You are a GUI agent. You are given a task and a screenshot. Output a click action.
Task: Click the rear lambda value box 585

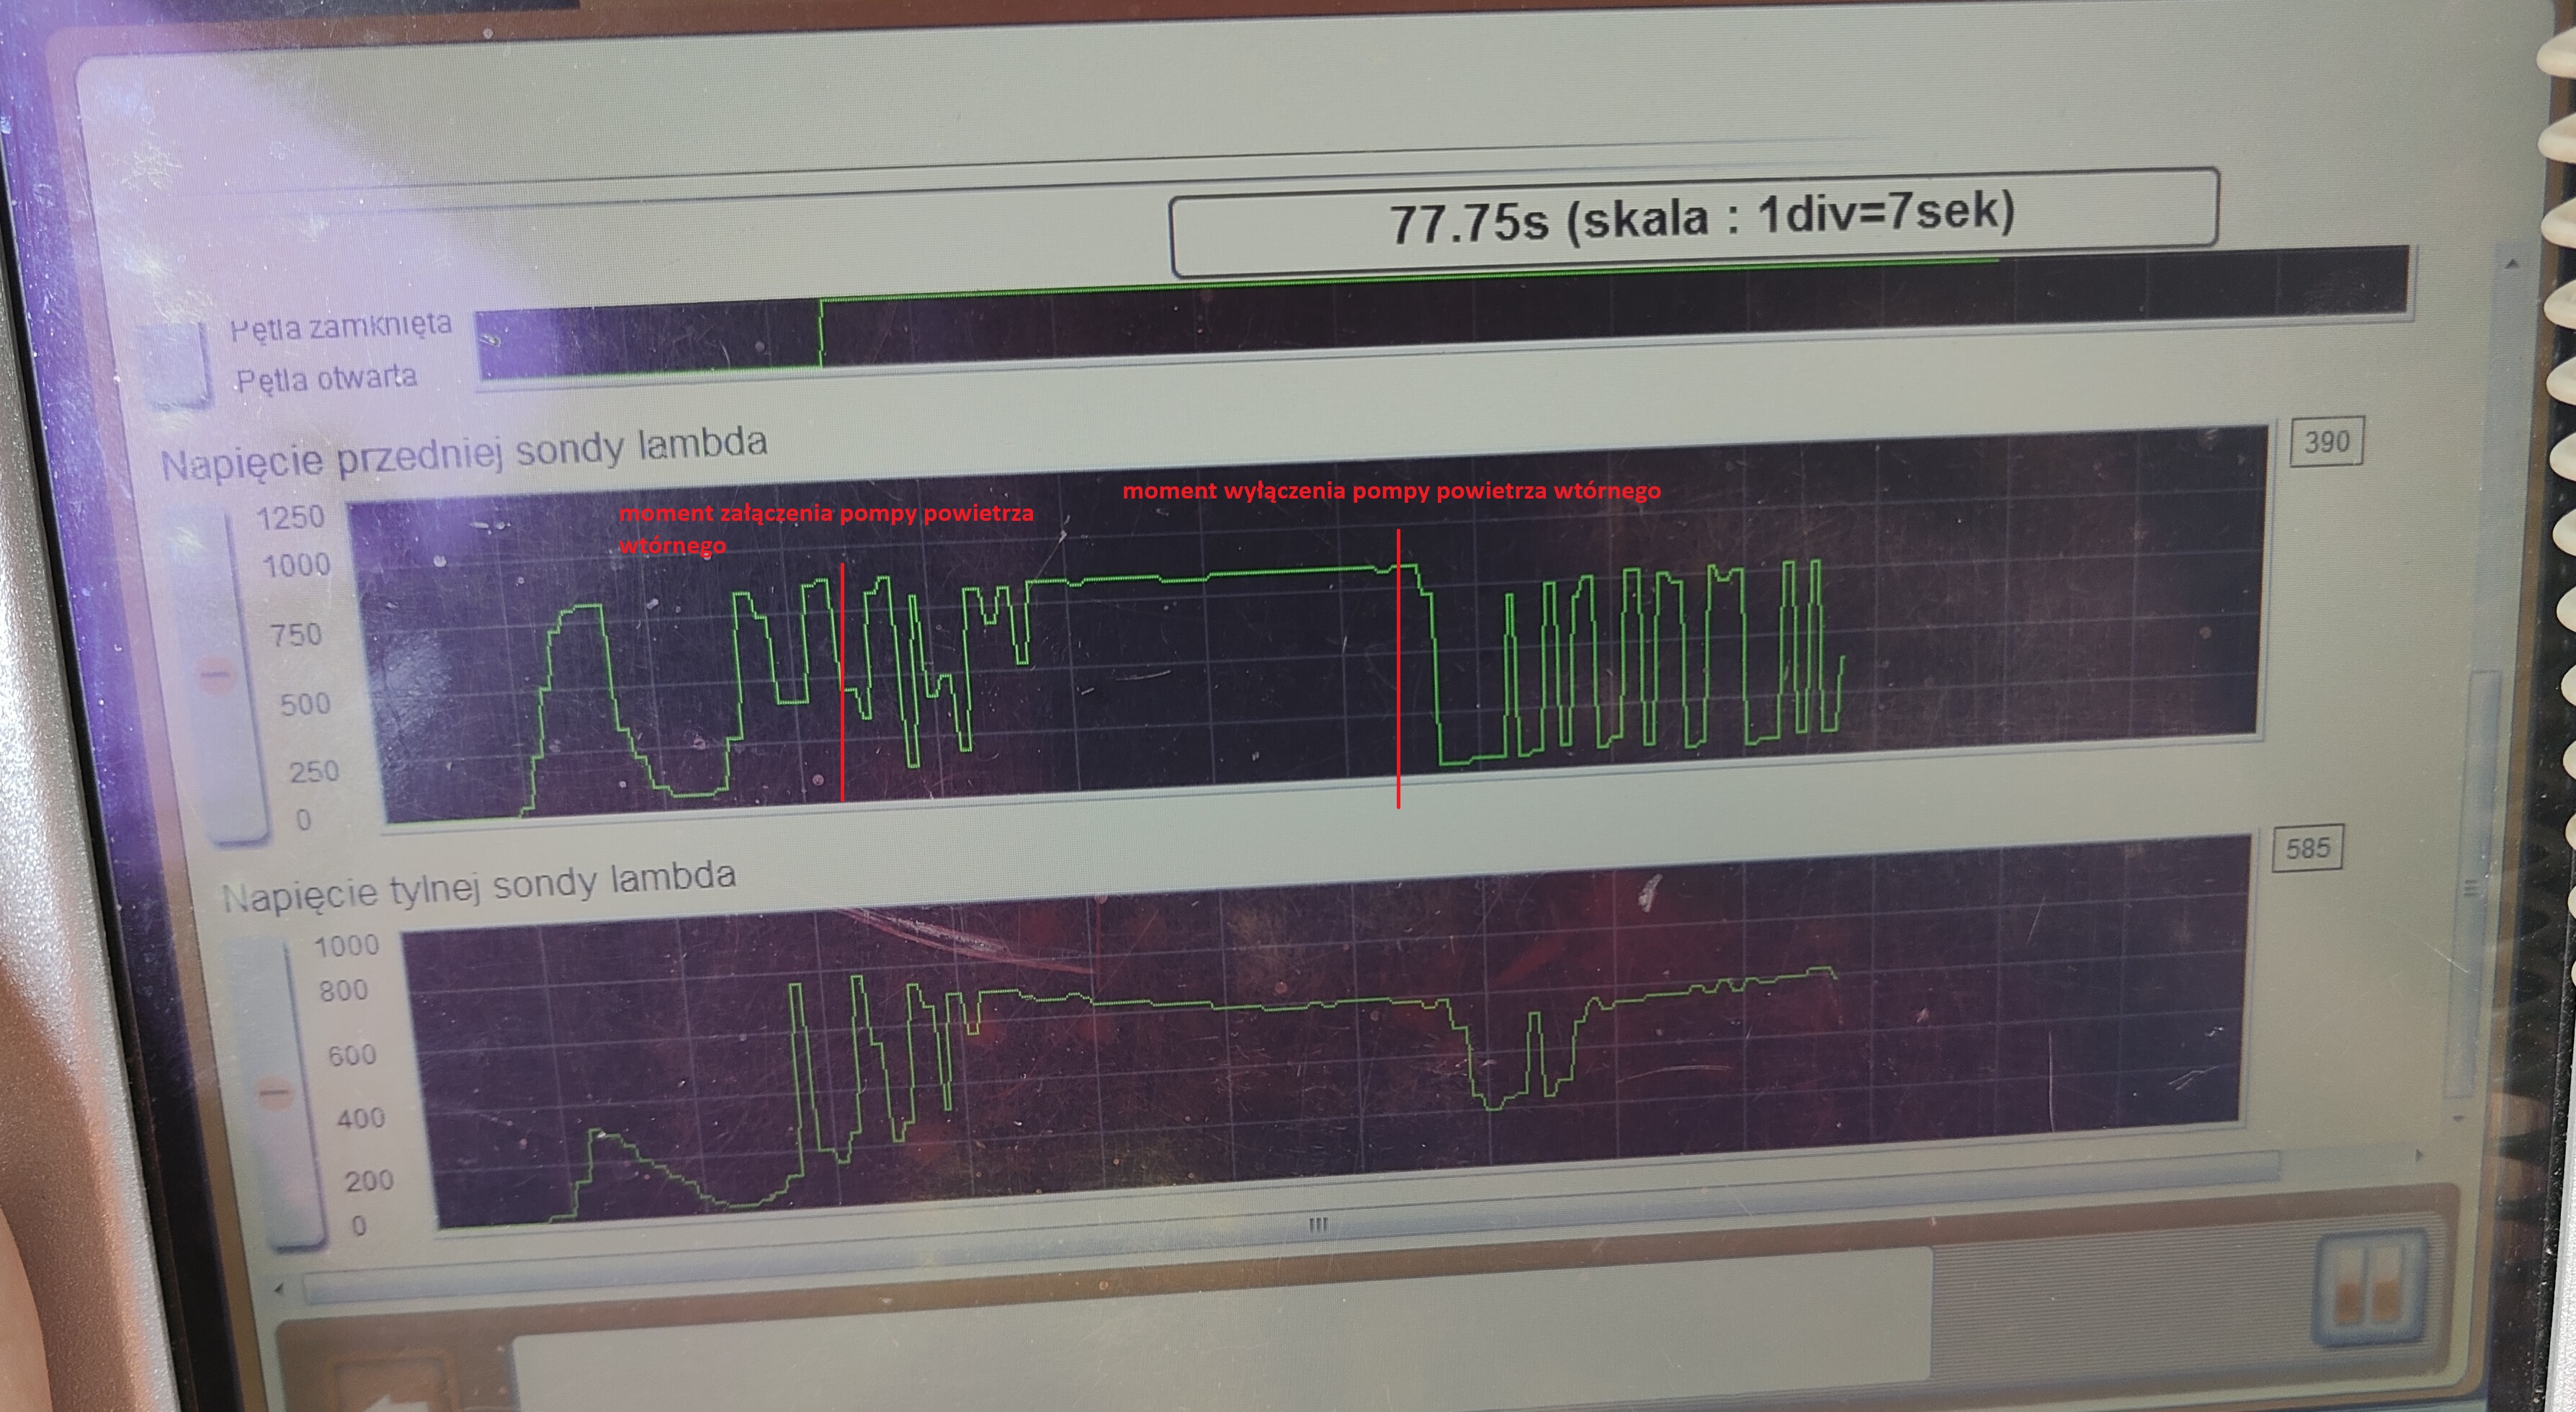coord(2307,848)
